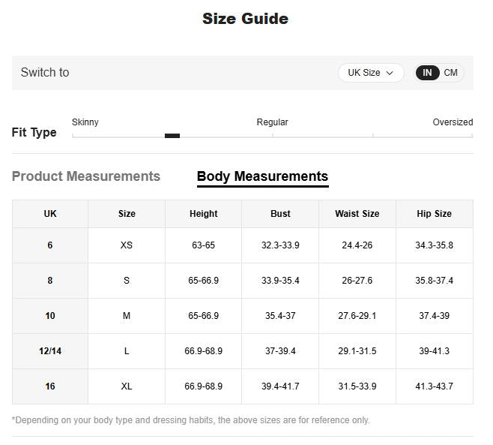Click the Hip Size column header
The height and width of the screenshot is (445, 493).
tap(434, 214)
